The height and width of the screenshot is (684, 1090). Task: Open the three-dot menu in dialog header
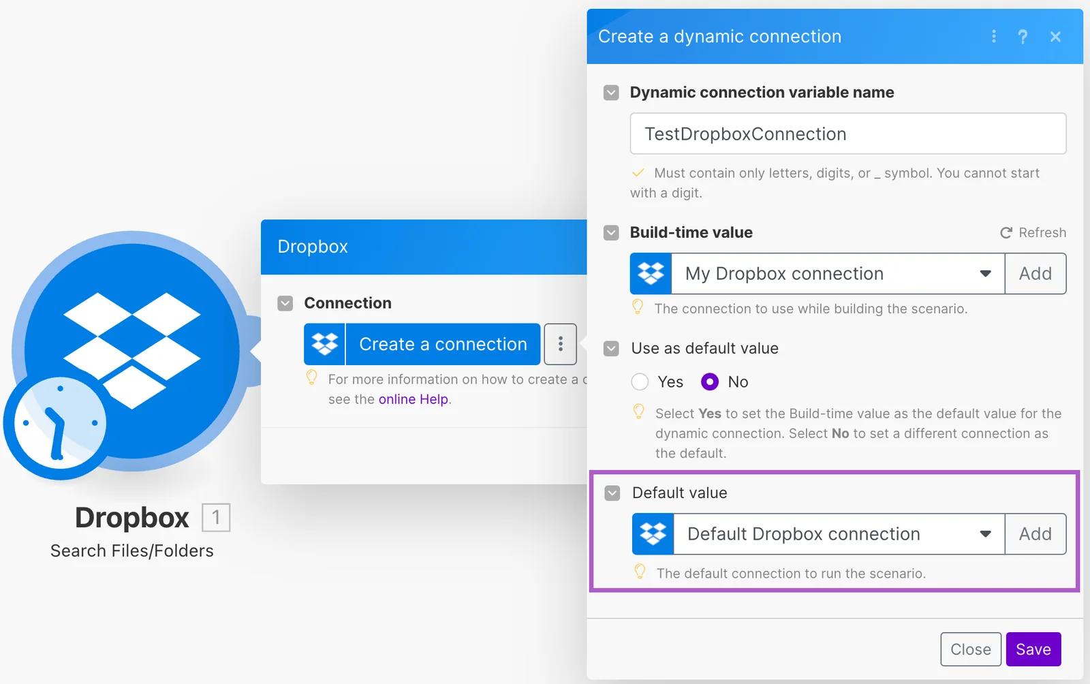[x=994, y=37]
